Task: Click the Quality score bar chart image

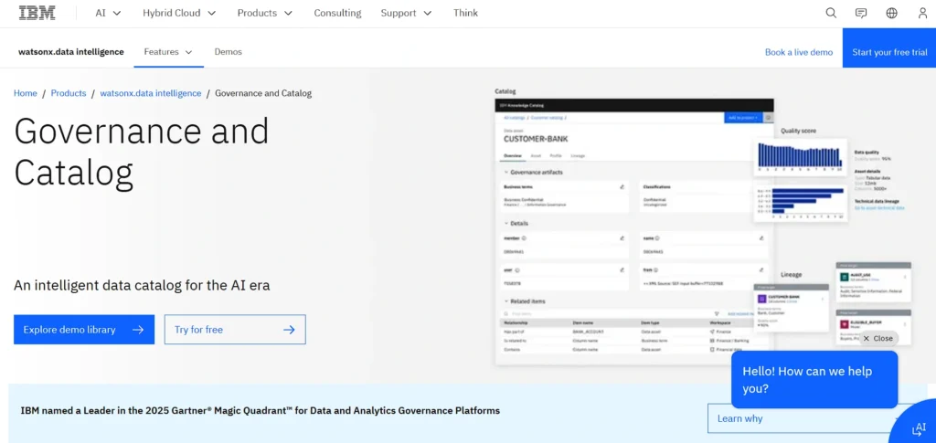Action: point(800,155)
